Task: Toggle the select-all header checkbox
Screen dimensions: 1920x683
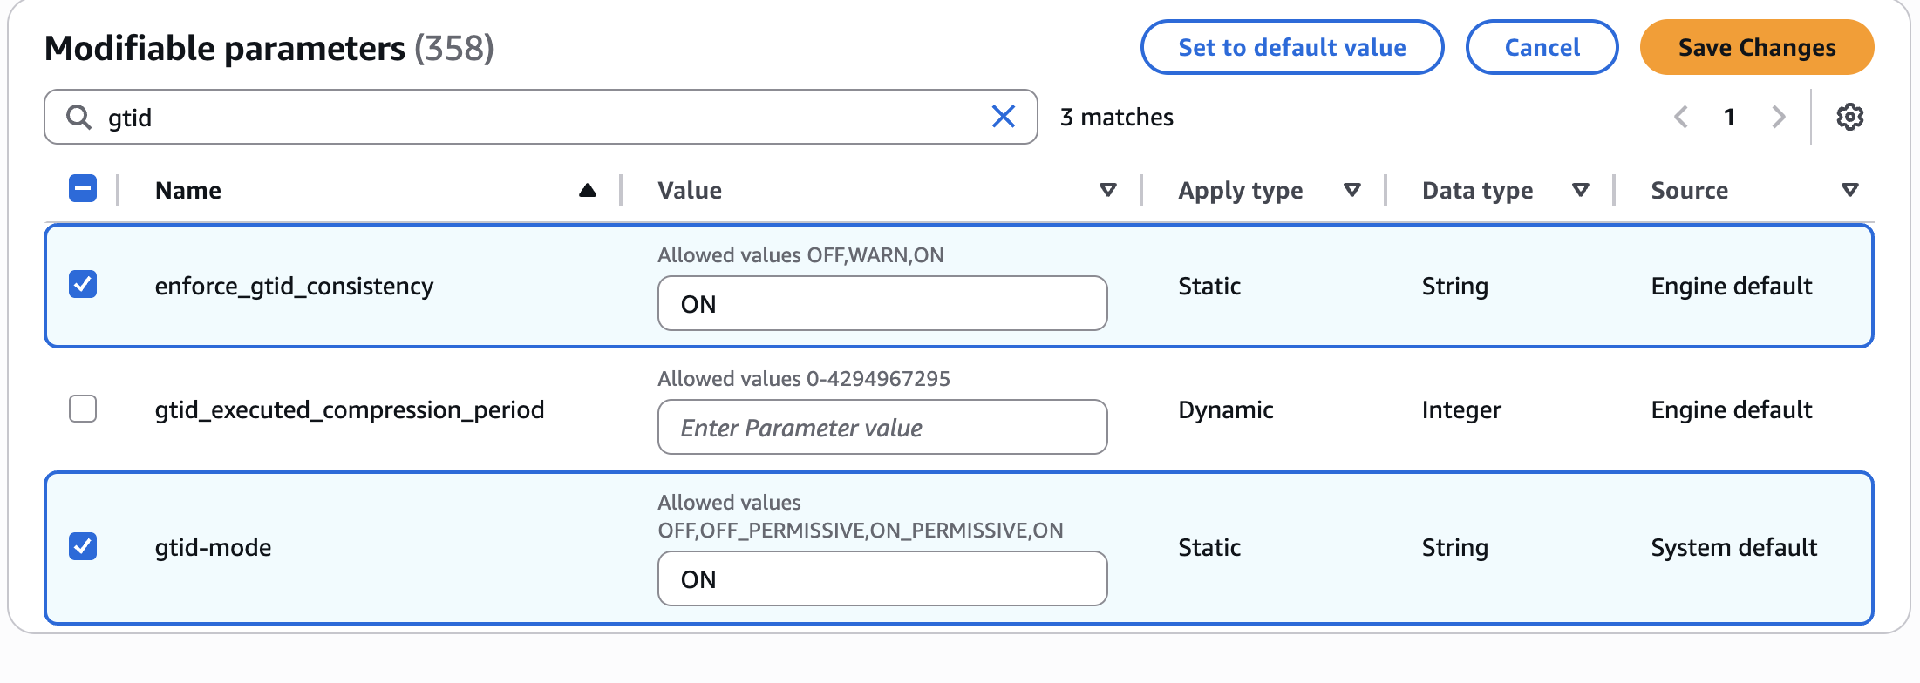Action: (x=83, y=188)
